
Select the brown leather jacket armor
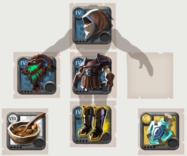click(x=92, y=75)
